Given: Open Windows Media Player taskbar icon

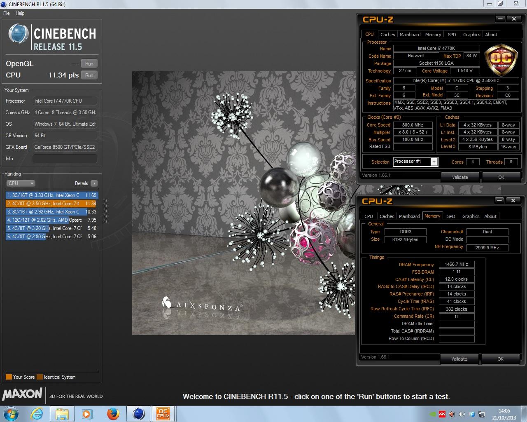Looking at the screenshot, I should click(87, 414).
